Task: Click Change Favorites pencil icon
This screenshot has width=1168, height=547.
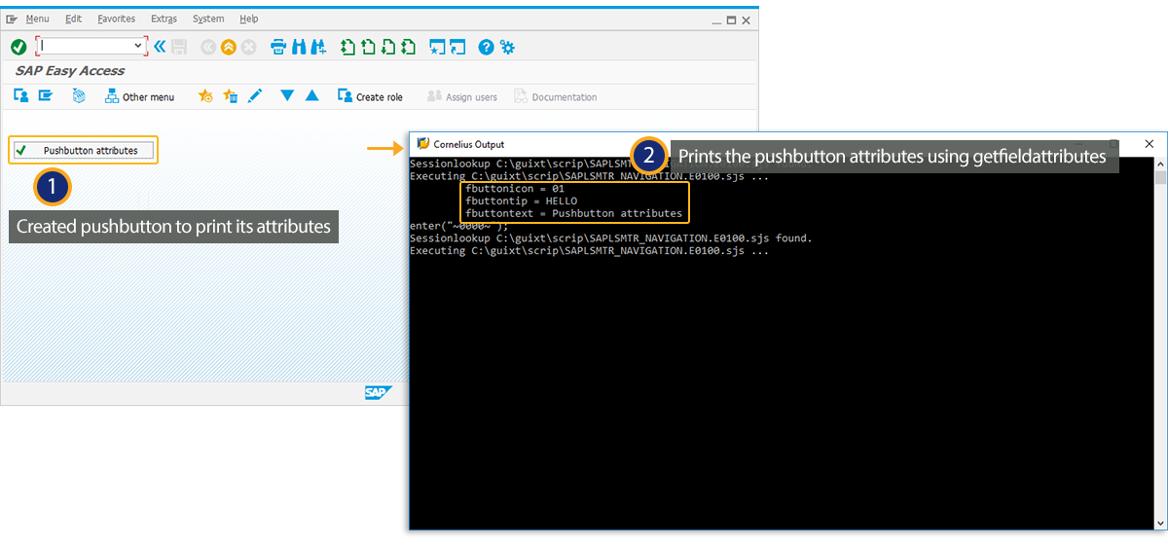Action: click(255, 95)
